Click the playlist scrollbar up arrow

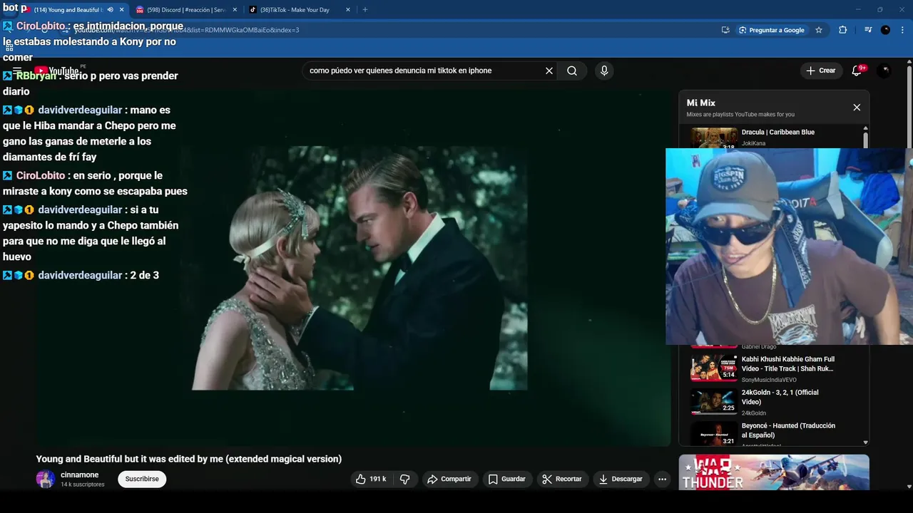point(866,128)
